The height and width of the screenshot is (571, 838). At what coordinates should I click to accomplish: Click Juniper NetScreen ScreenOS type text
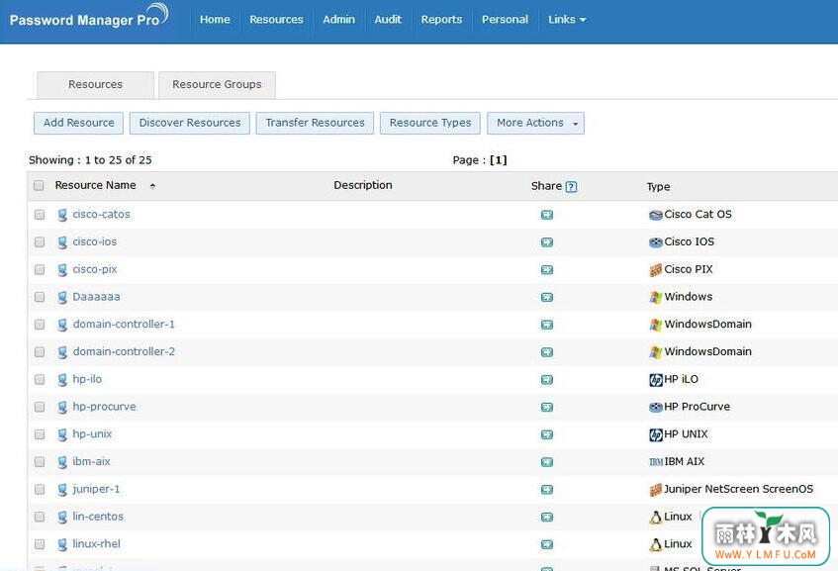coord(739,489)
